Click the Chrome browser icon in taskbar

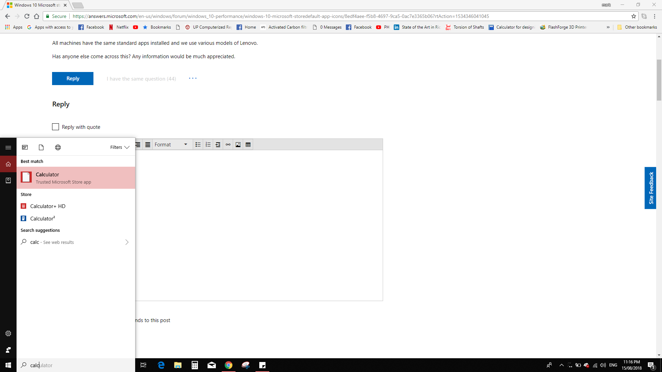pos(229,365)
